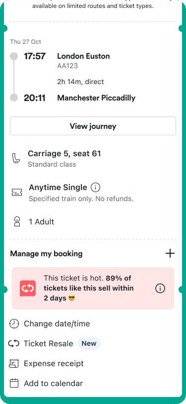Viewport: 186px width, 404px height.
Task: Click the receipt icon beside Expense receipt
Action: tap(14, 364)
